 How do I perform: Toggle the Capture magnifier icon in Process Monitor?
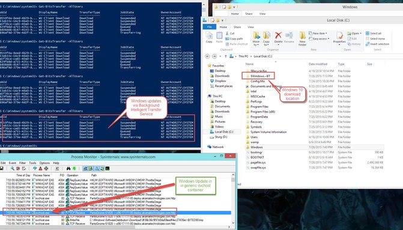pyautogui.click(x=13, y=168)
